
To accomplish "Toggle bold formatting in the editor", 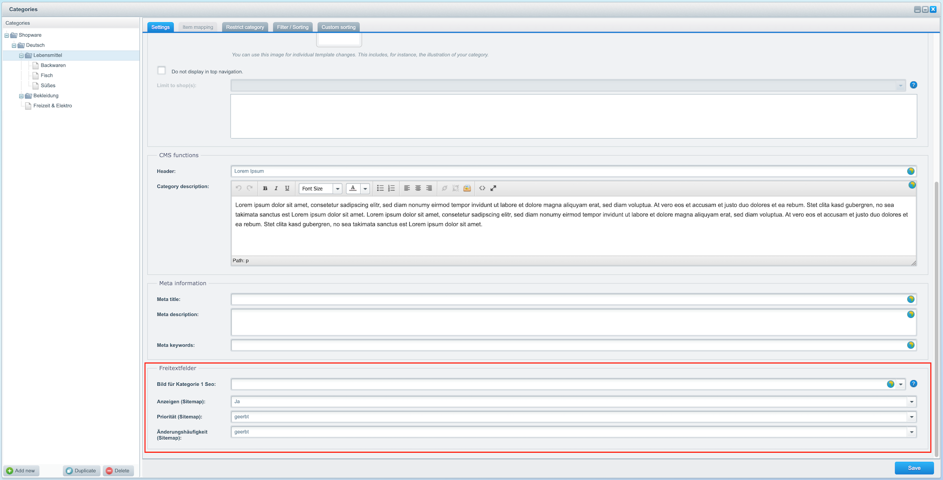I will coord(265,188).
